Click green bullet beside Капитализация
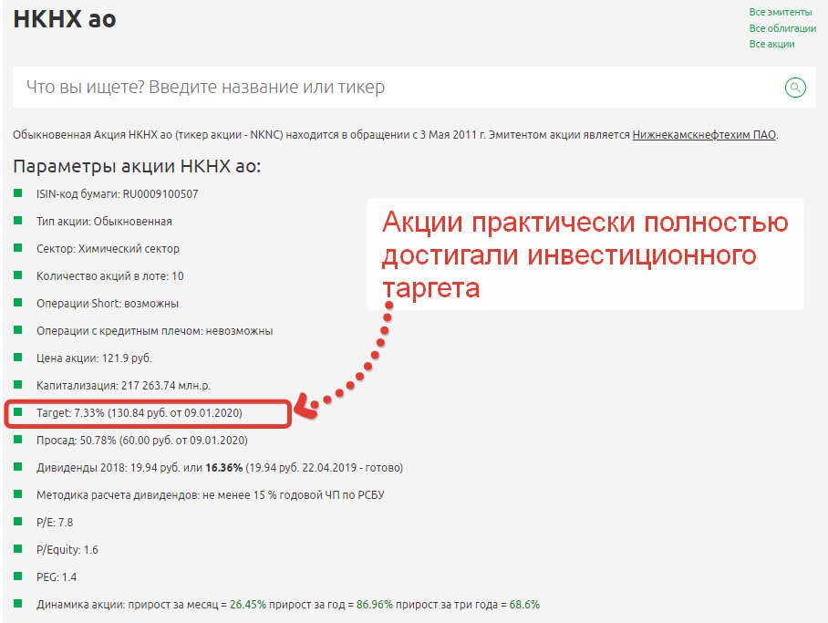The height and width of the screenshot is (623, 828). 17,385
